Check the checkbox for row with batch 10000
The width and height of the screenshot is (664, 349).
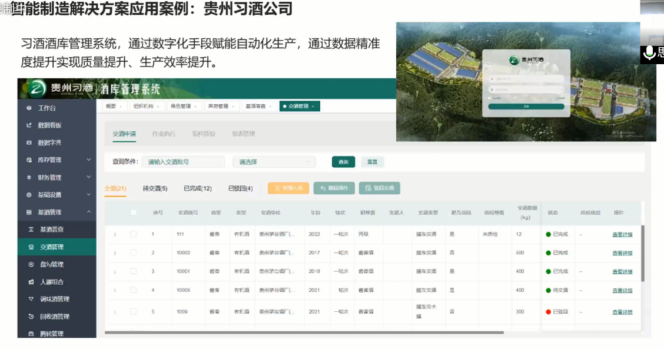(x=134, y=290)
